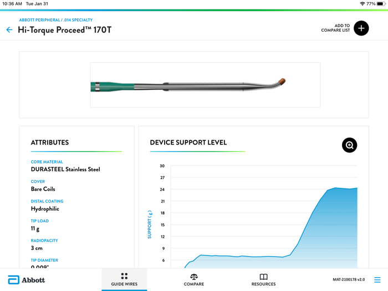Select the TIP DIAMETER label
This screenshot has height=291, width=388.
[44, 260]
